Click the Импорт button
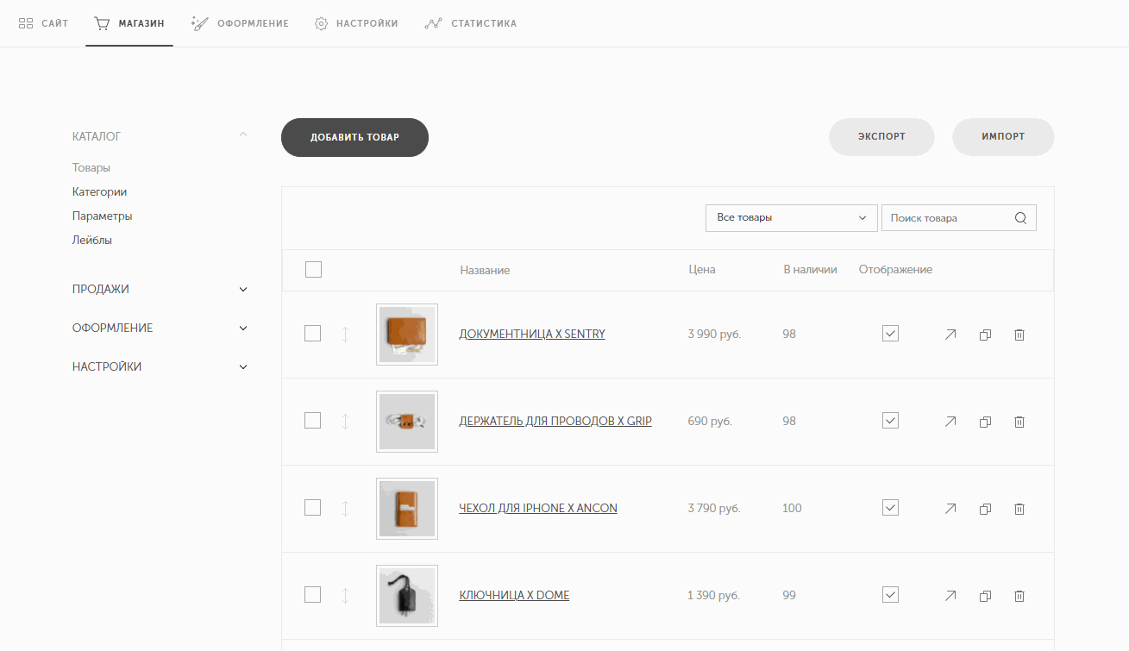Viewport: 1129px width, 651px height. click(x=1003, y=137)
